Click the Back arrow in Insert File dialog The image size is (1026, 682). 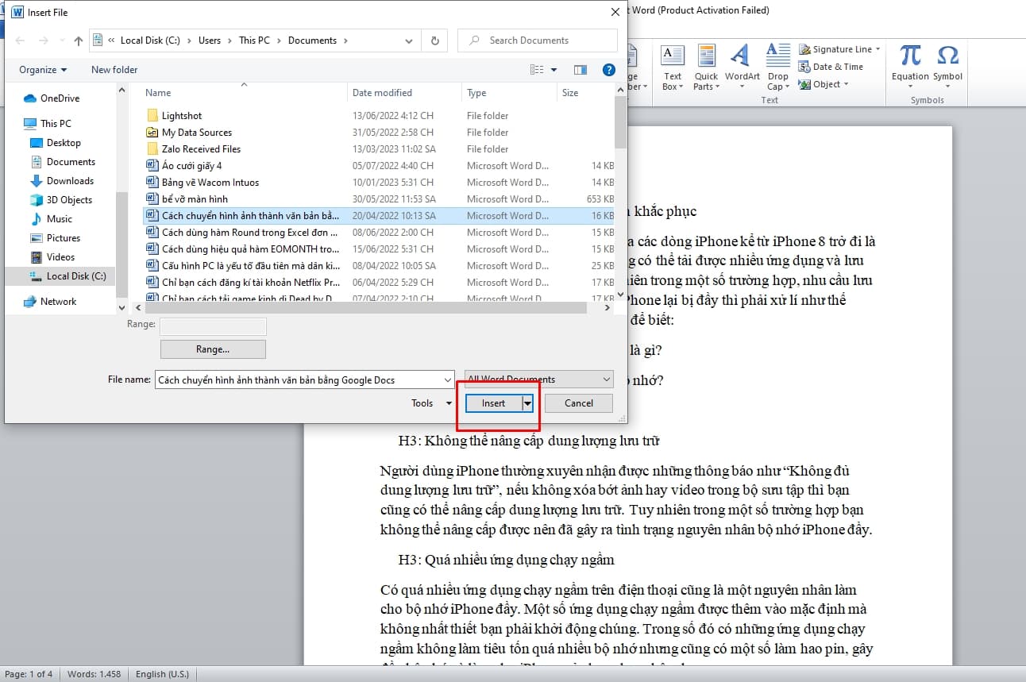click(20, 40)
